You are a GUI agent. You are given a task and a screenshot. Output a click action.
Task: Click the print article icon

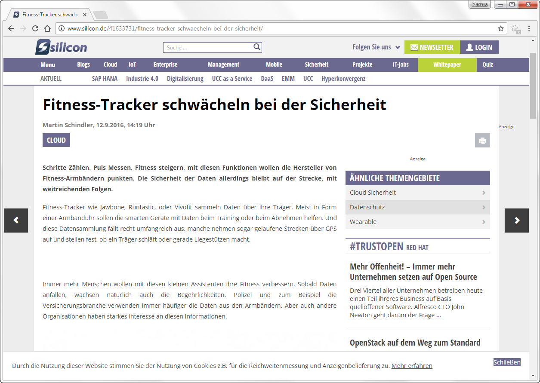pos(482,141)
